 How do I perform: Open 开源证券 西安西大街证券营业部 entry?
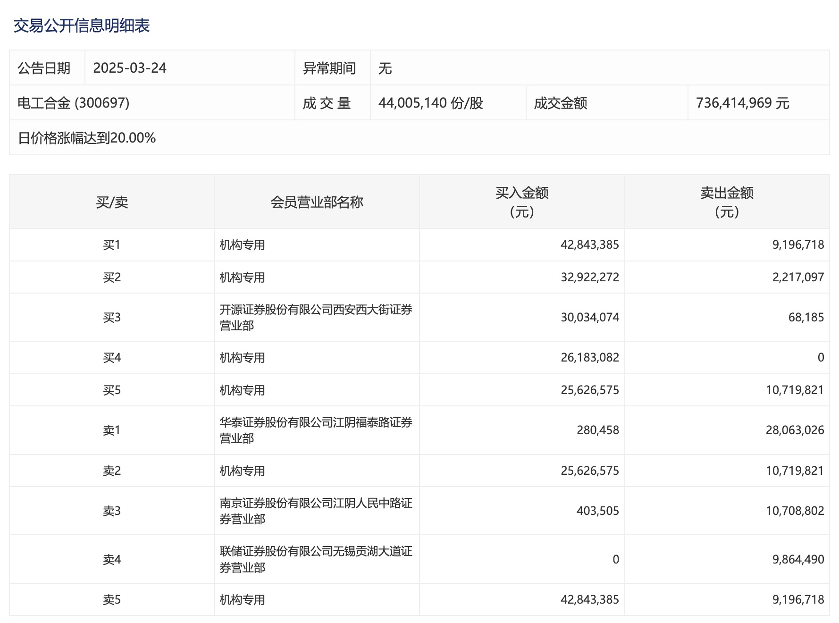315,317
